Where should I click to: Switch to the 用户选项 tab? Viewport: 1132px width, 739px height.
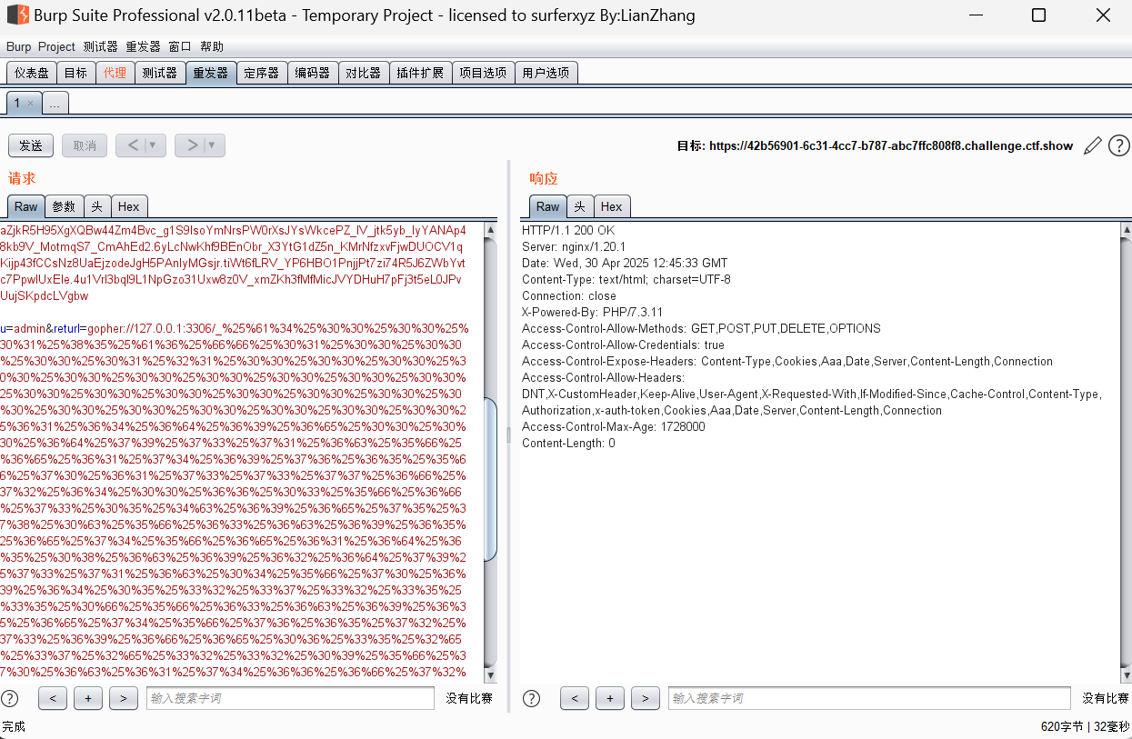pos(546,73)
